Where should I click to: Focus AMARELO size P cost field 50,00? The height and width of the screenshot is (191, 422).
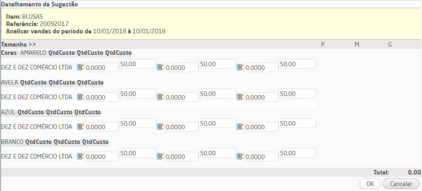coord(138,64)
